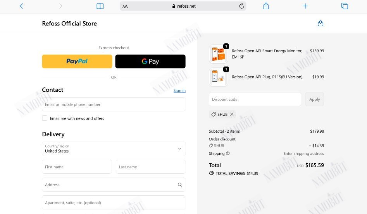The width and height of the screenshot is (367, 214).
Task: Open the Safari share sheet icon
Action: [x=266, y=6]
